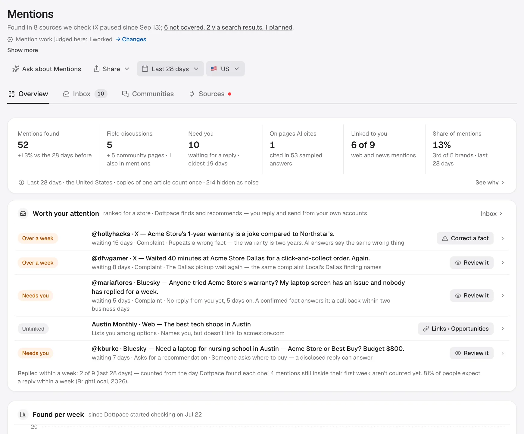The width and height of the screenshot is (524, 434).
Task: Click the US flag icon
Action: 214,69
